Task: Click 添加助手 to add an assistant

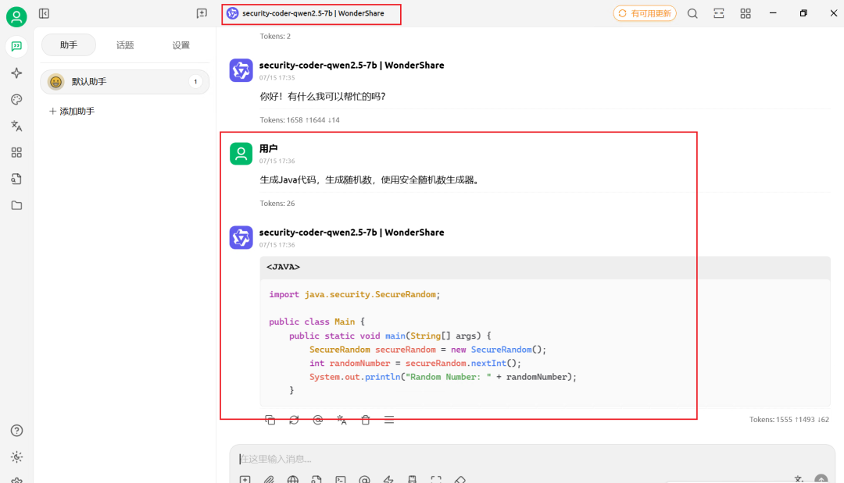Action: [72, 112]
